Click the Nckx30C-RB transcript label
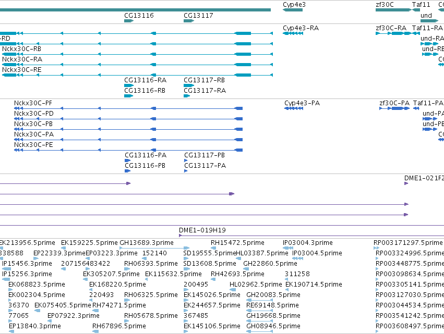Screen dimensions: 444x334 pos(21,49)
